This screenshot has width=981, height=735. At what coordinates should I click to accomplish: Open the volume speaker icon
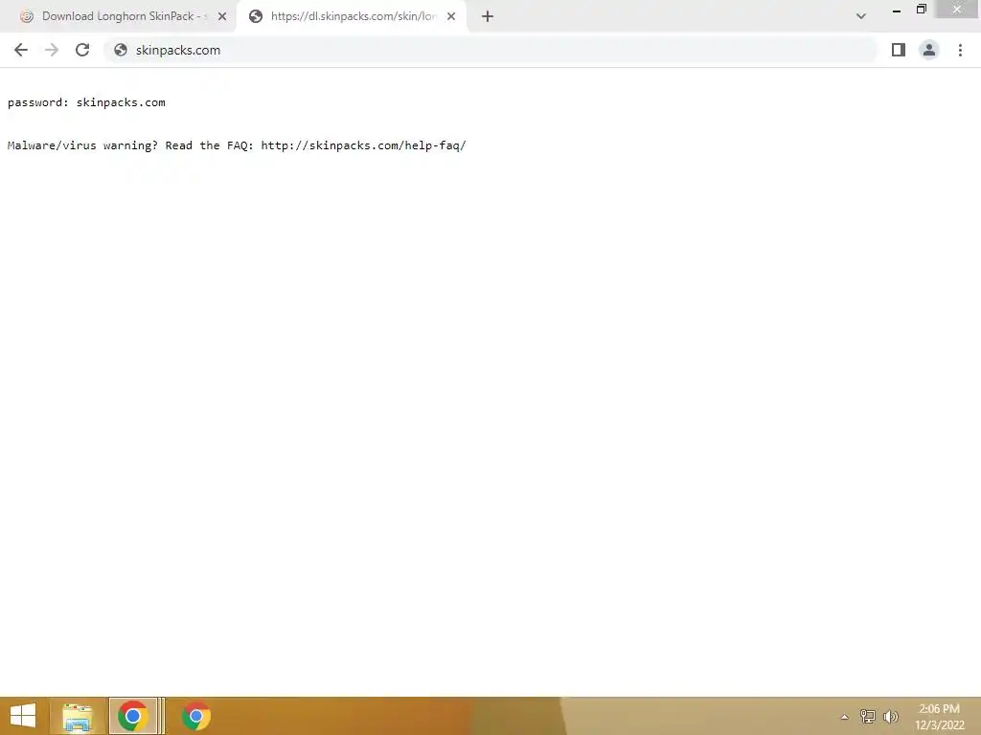tap(890, 716)
